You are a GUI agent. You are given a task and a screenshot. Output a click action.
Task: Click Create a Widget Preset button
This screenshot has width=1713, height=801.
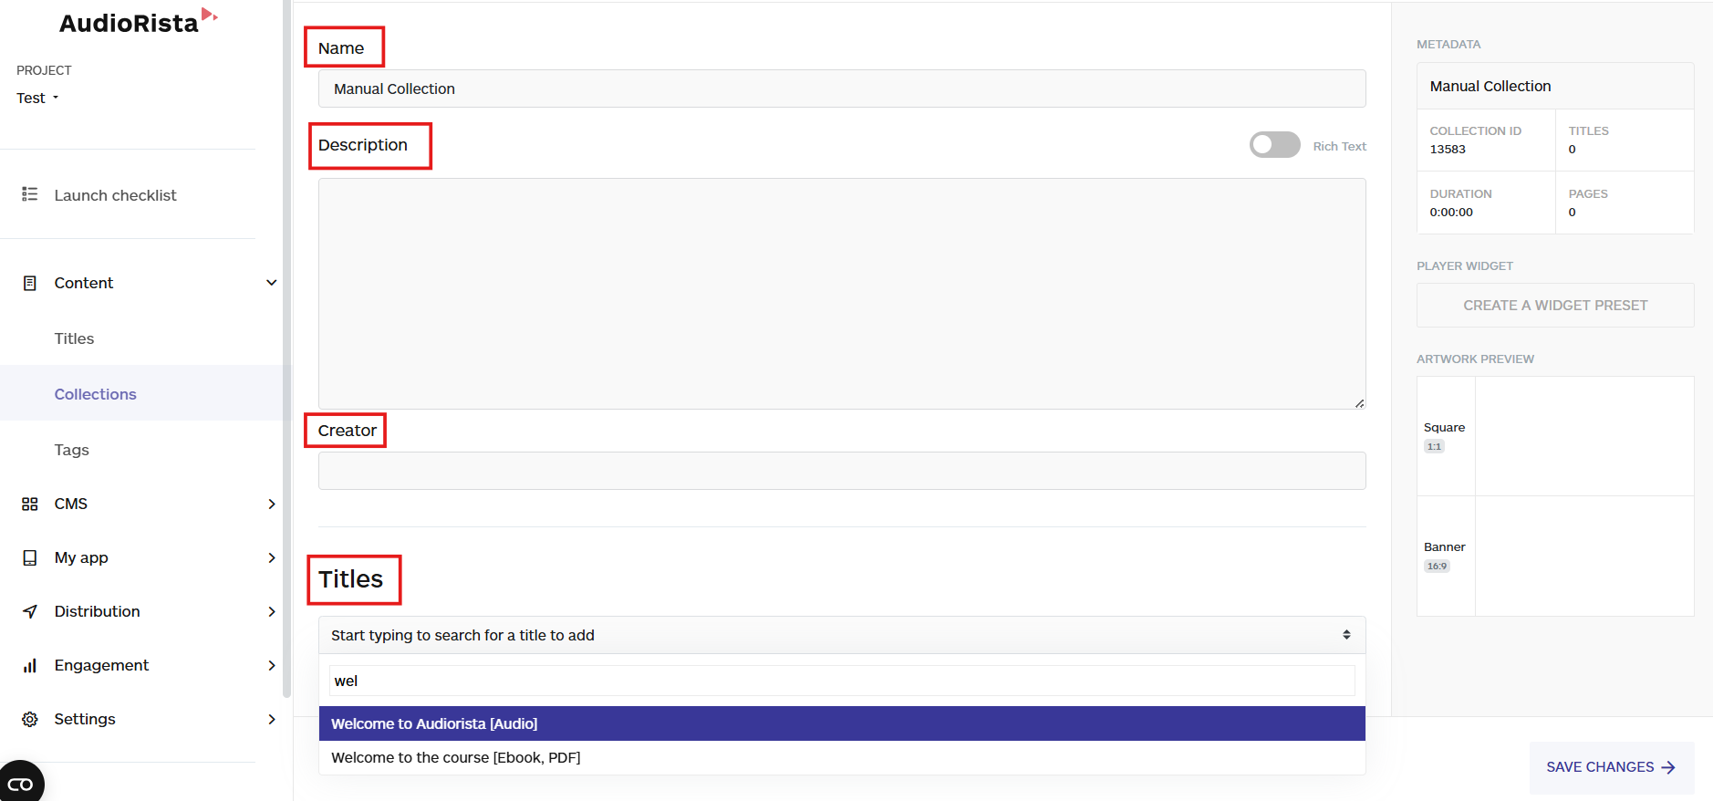tap(1554, 306)
